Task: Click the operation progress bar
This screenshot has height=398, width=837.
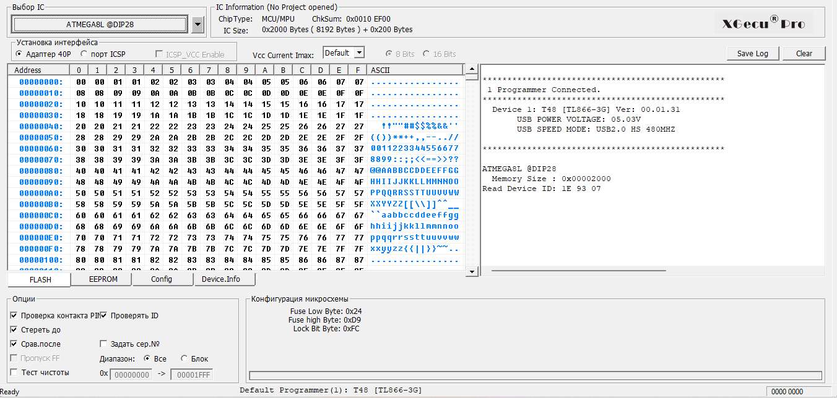Action: (x=536, y=376)
